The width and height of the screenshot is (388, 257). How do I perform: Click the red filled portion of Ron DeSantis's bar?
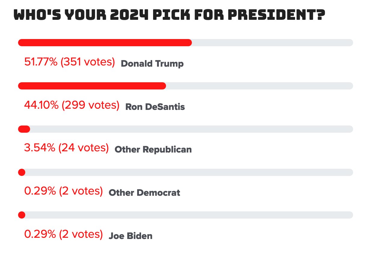tap(92, 86)
